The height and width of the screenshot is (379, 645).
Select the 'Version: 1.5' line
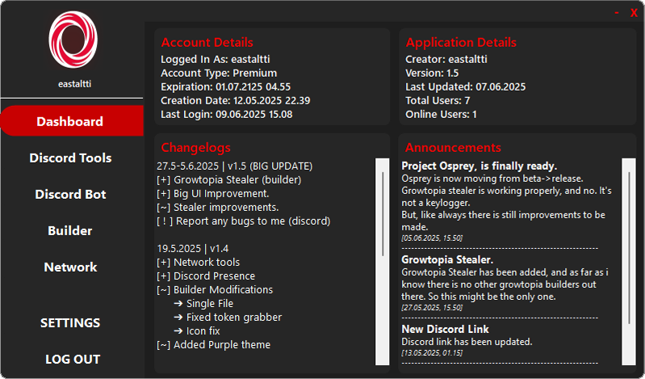click(x=432, y=74)
